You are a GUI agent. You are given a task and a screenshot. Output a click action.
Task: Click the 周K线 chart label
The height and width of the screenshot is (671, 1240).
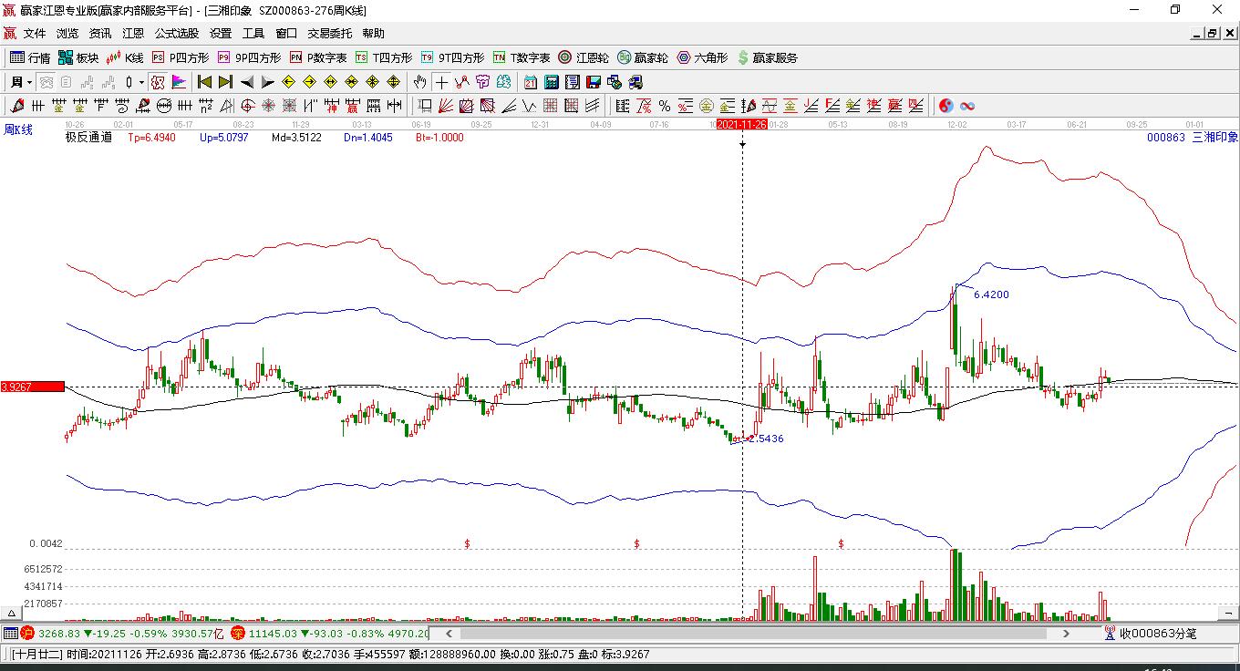(x=18, y=130)
